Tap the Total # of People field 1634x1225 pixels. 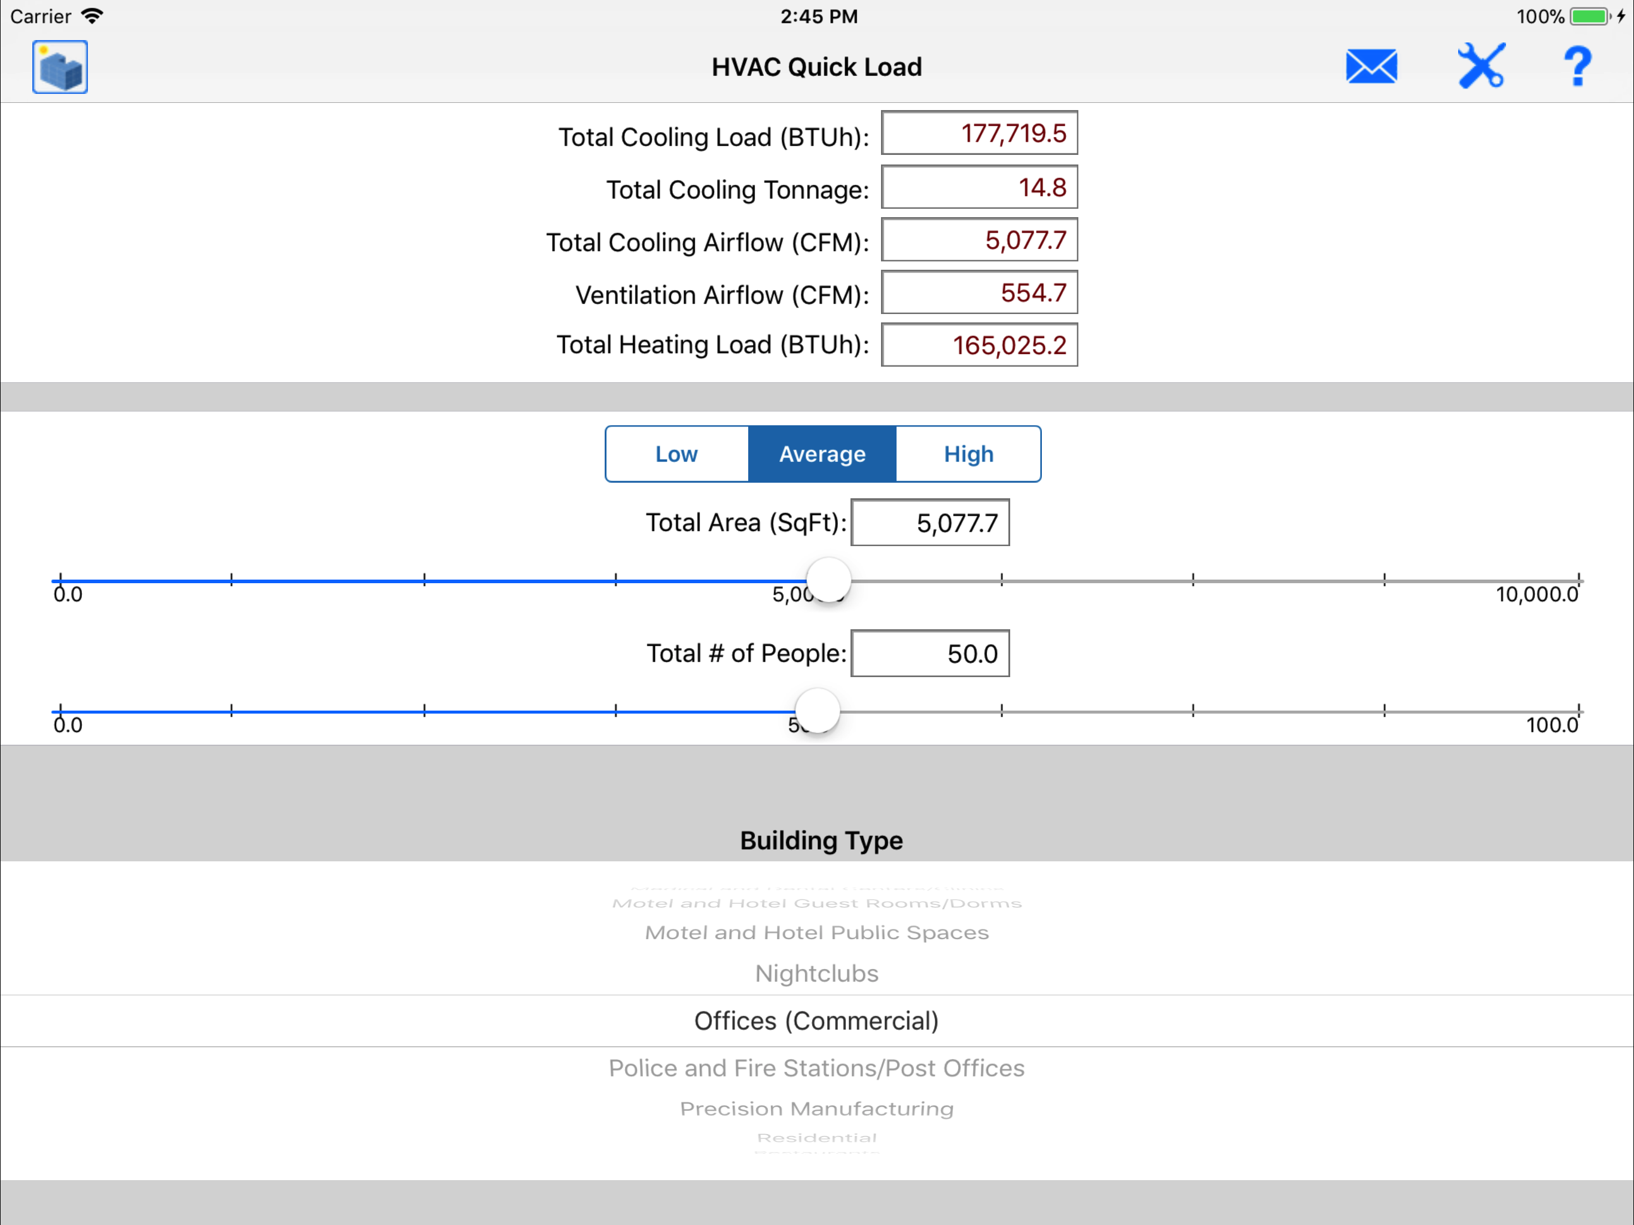[929, 653]
